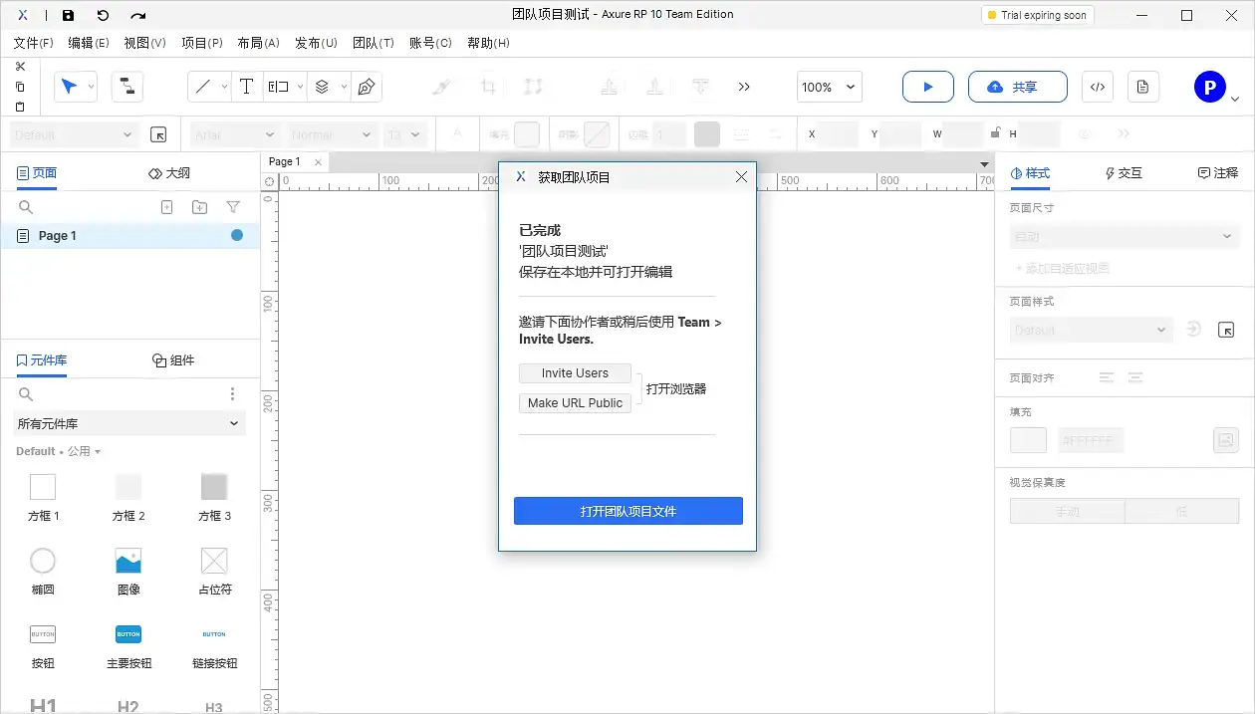Screen dimensions: 1255x714
Task: Toggle the page filter icon
Action: tap(233, 206)
